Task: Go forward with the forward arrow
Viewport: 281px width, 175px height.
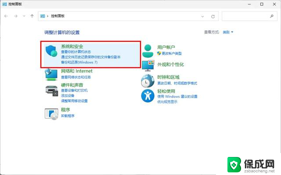Action: coord(16,16)
